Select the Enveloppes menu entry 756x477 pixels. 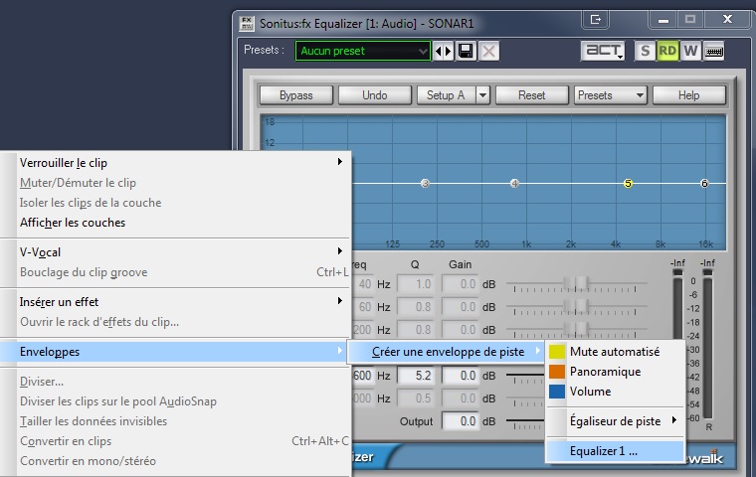tap(175, 352)
